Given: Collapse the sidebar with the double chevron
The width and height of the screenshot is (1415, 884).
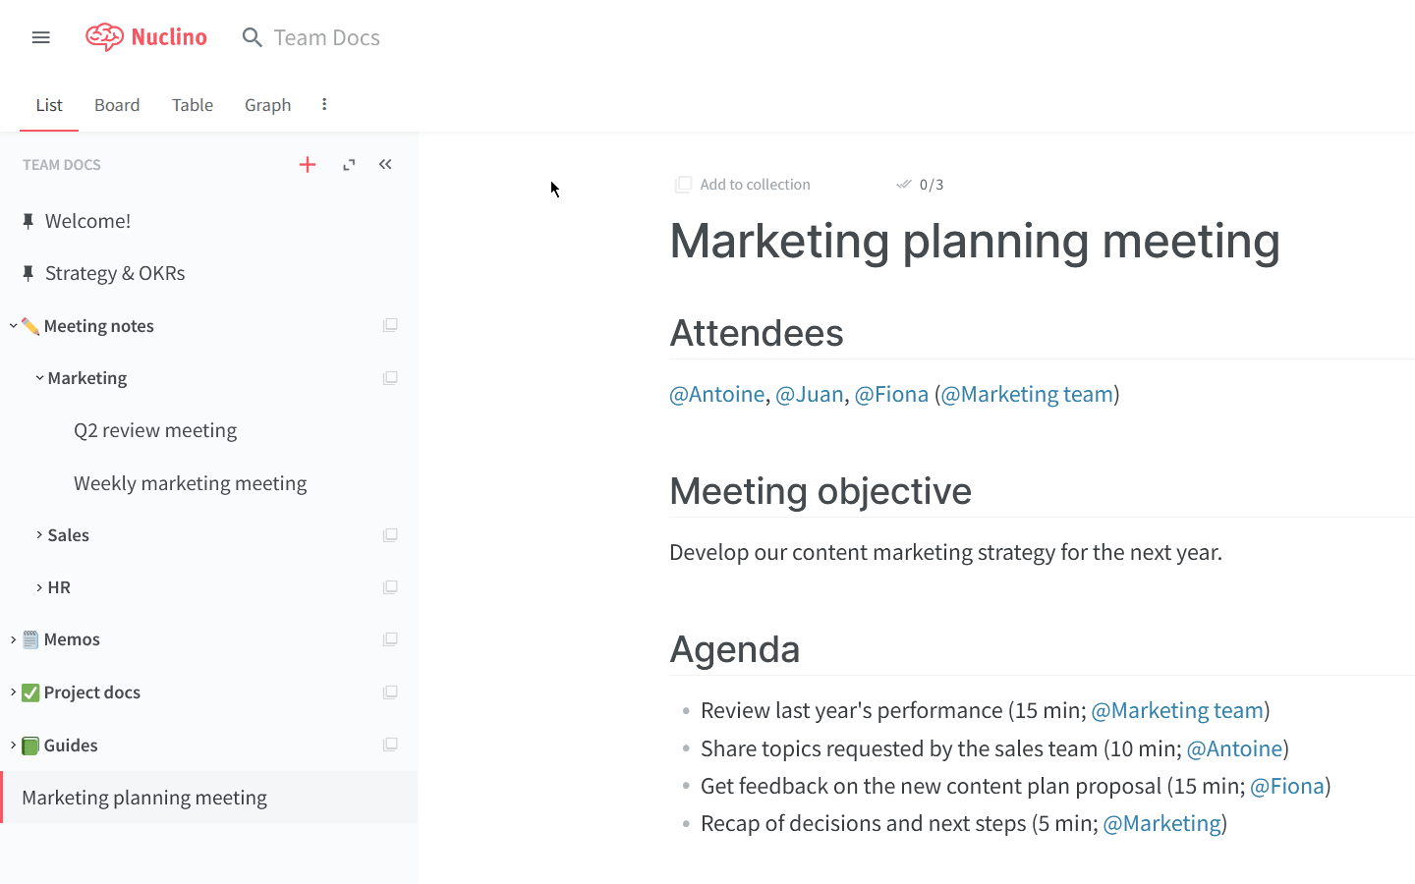Looking at the screenshot, I should pyautogui.click(x=385, y=165).
